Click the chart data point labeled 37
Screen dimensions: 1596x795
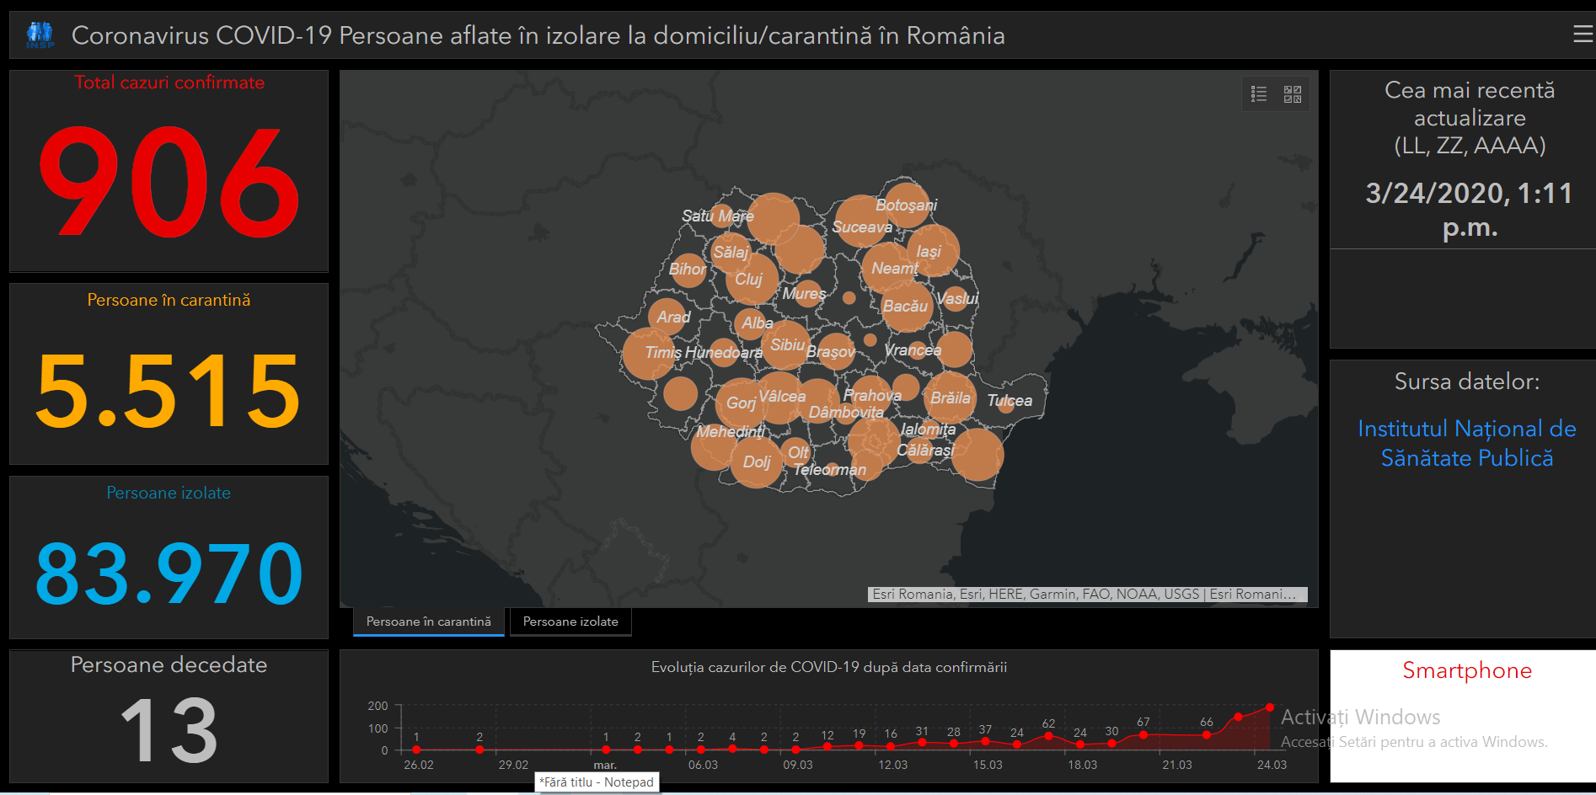(985, 741)
